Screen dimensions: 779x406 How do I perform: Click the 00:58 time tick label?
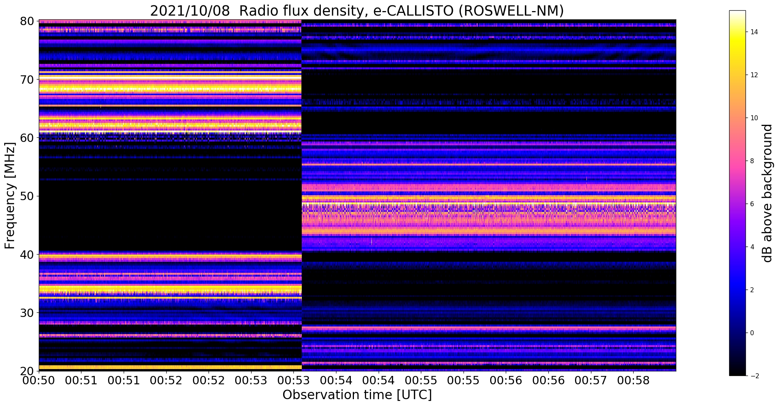633,381
